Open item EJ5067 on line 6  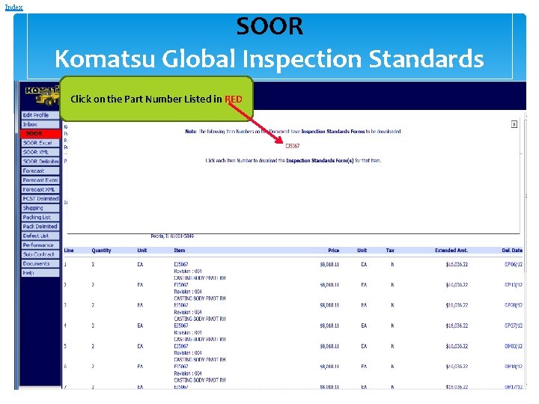(181, 367)
